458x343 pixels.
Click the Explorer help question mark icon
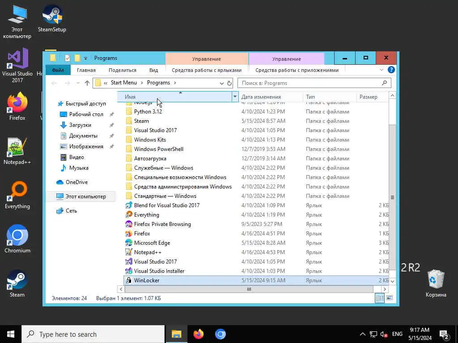tap(391, 70)
